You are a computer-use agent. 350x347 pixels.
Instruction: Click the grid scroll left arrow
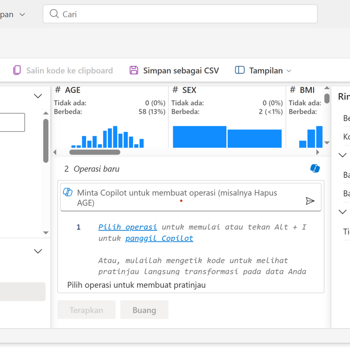55,152
